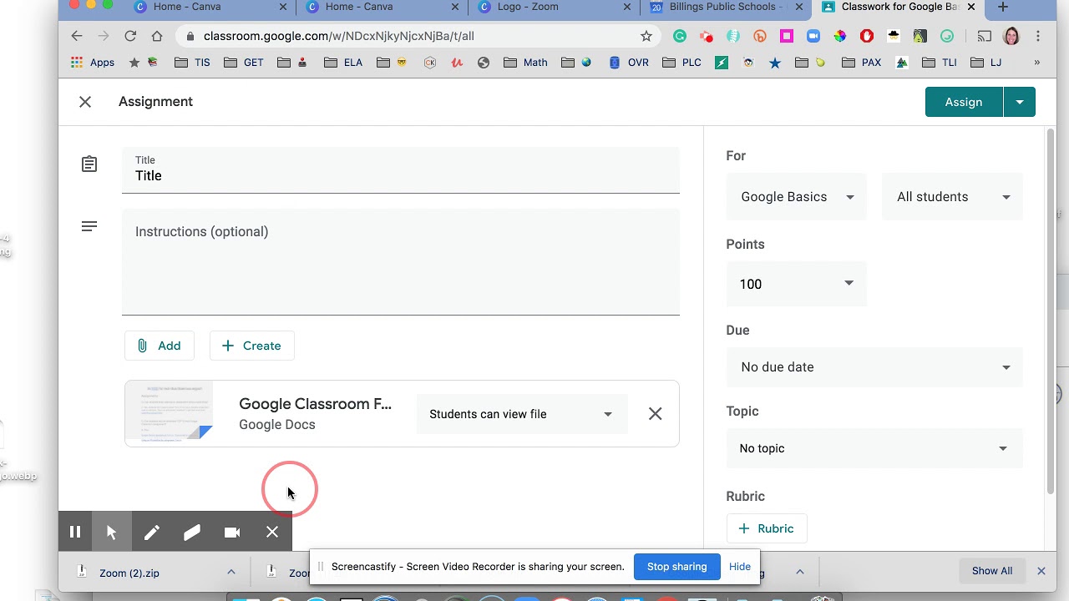Screen dimensions: 1069x601
Task: Switch to the Billings Public Schools tab
Action: coord(725,8)
